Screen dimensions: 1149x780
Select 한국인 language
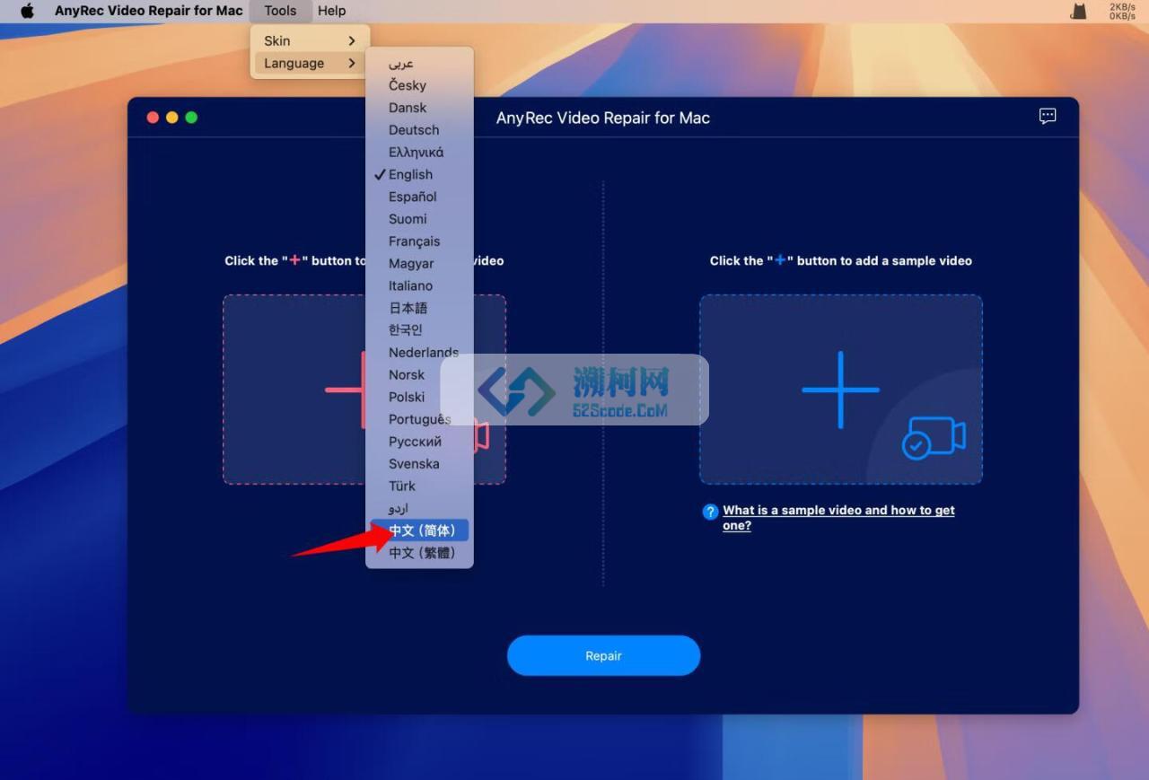[419, 330]
